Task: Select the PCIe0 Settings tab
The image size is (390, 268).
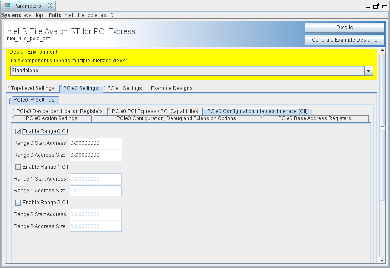Action: pos(81,88)
